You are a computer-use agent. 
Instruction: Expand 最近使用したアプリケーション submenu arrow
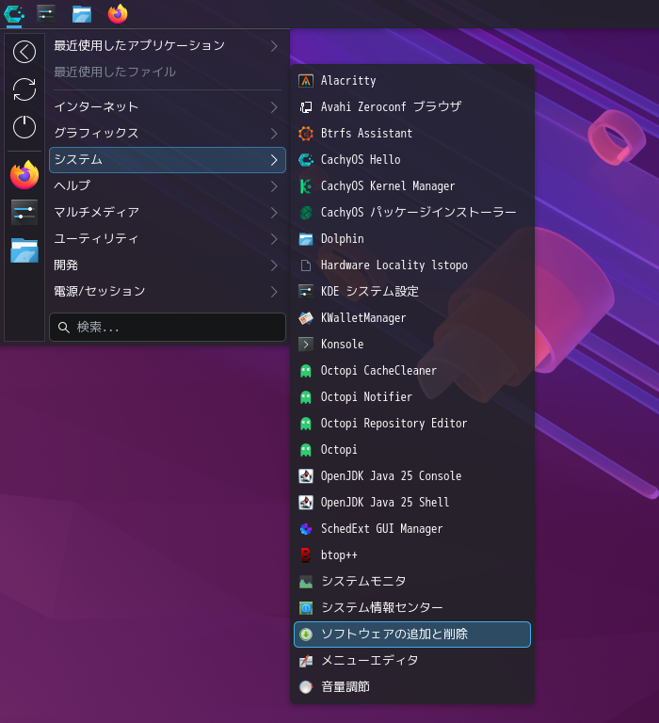(x=274, y=45)
